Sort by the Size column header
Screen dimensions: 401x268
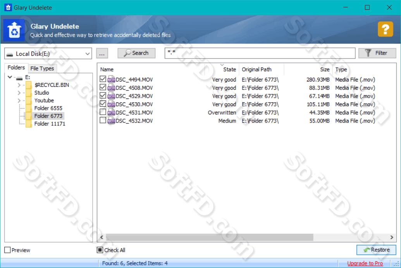point(325,69)
